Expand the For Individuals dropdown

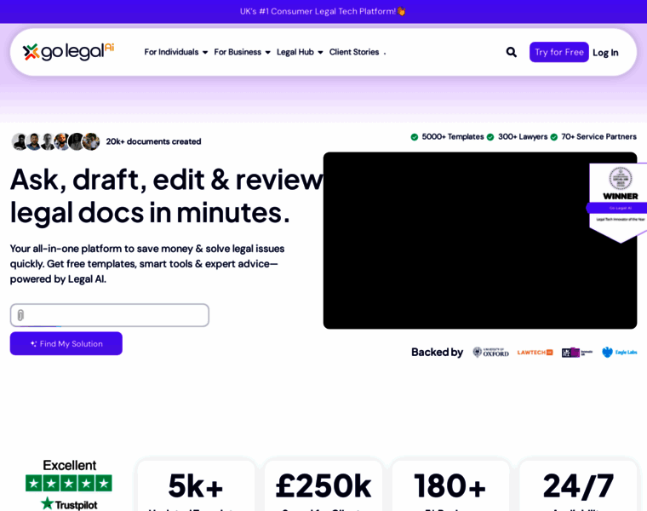[175, 52]
